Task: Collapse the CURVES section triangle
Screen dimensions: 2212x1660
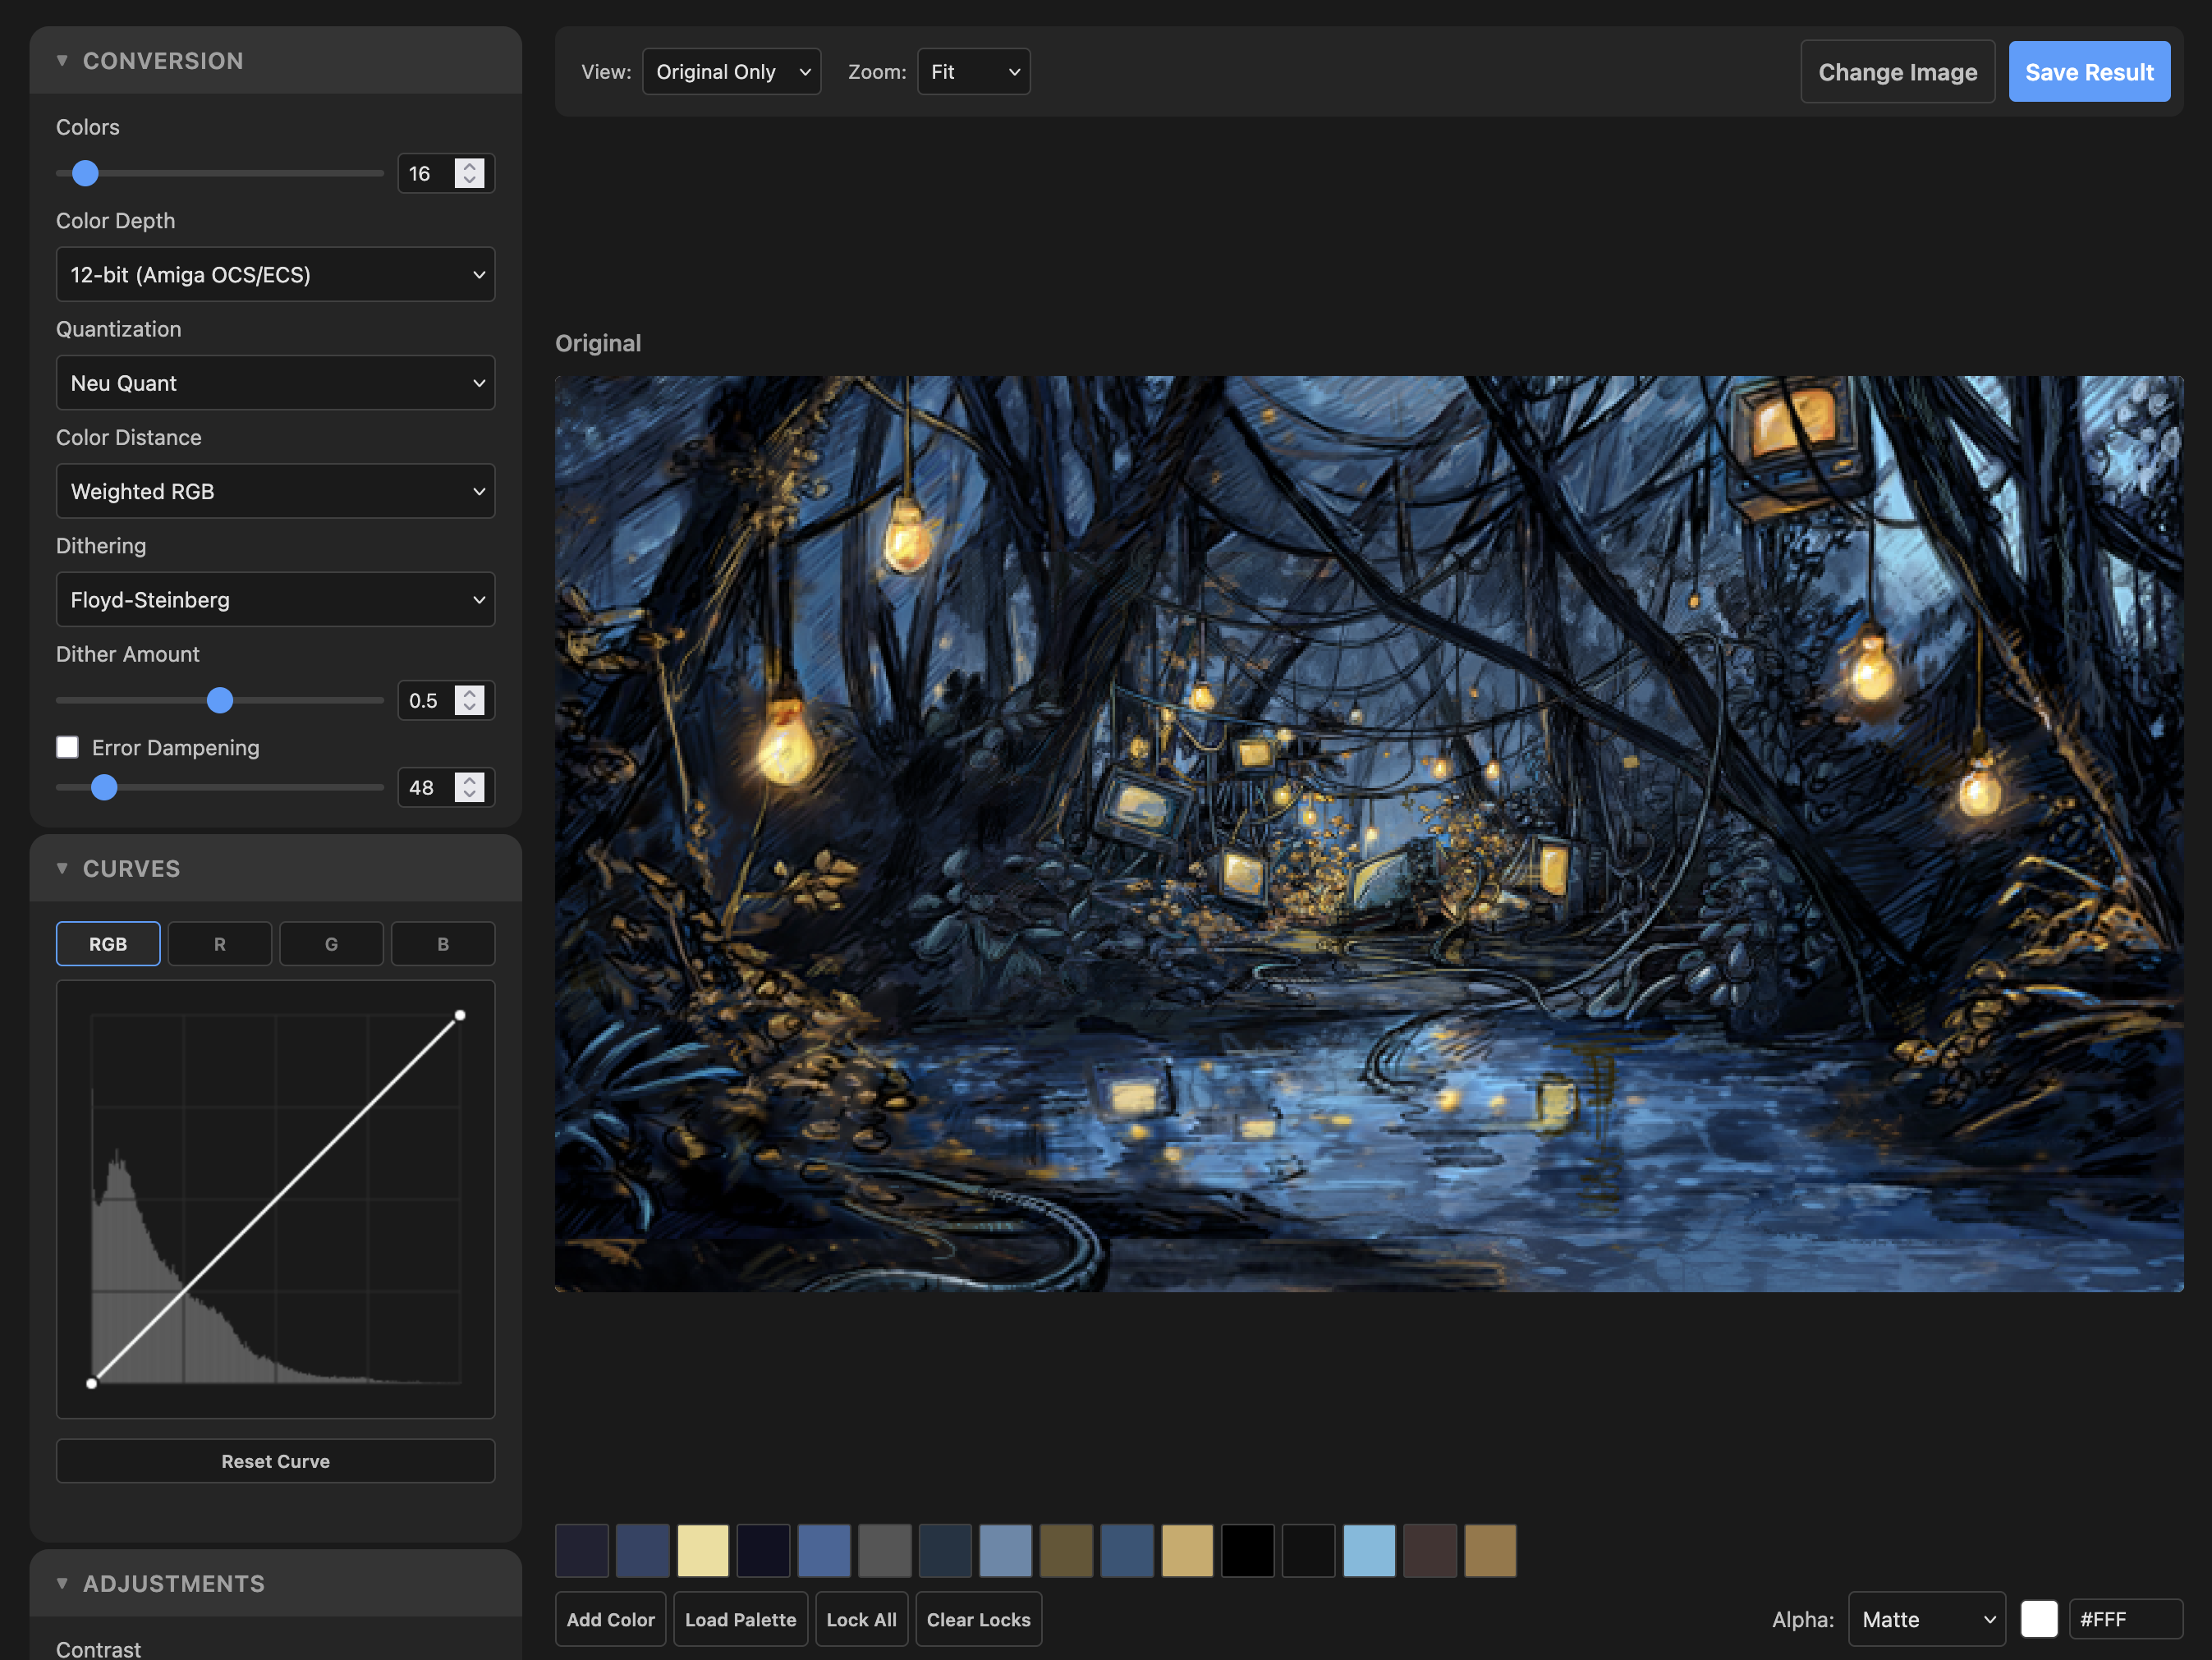Action: pos(62,868)
